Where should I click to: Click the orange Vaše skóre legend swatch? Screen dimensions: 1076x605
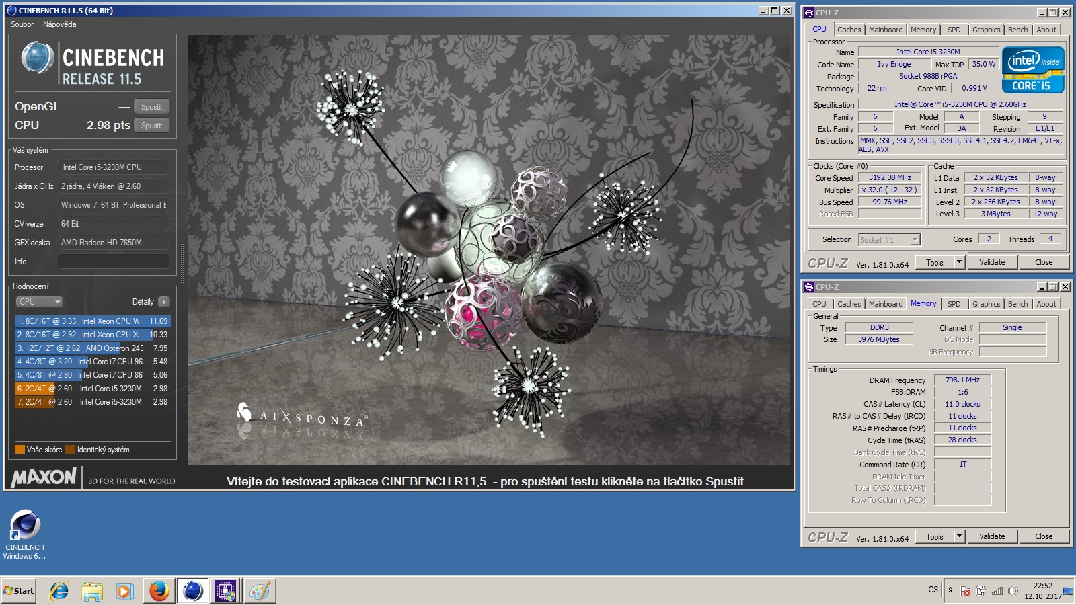point(20,450)
